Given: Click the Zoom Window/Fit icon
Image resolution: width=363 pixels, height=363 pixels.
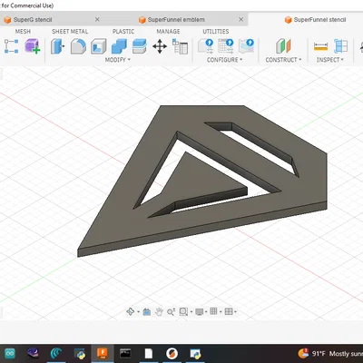Looking at the screenshot, I should point(183,311).
